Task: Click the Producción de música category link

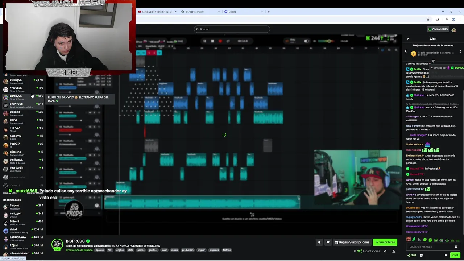Action: point(79,250)
